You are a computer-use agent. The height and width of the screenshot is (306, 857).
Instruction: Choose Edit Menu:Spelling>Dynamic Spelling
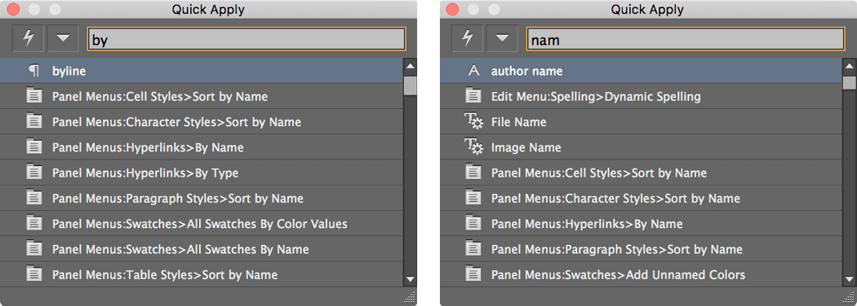641,96
